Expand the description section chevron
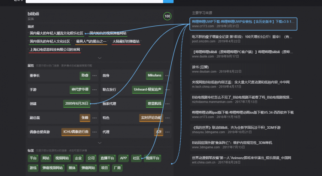322x176 pixels. click(100, 58)
